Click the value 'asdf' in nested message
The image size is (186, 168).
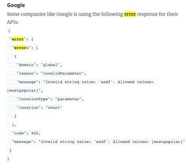[106, 82]
